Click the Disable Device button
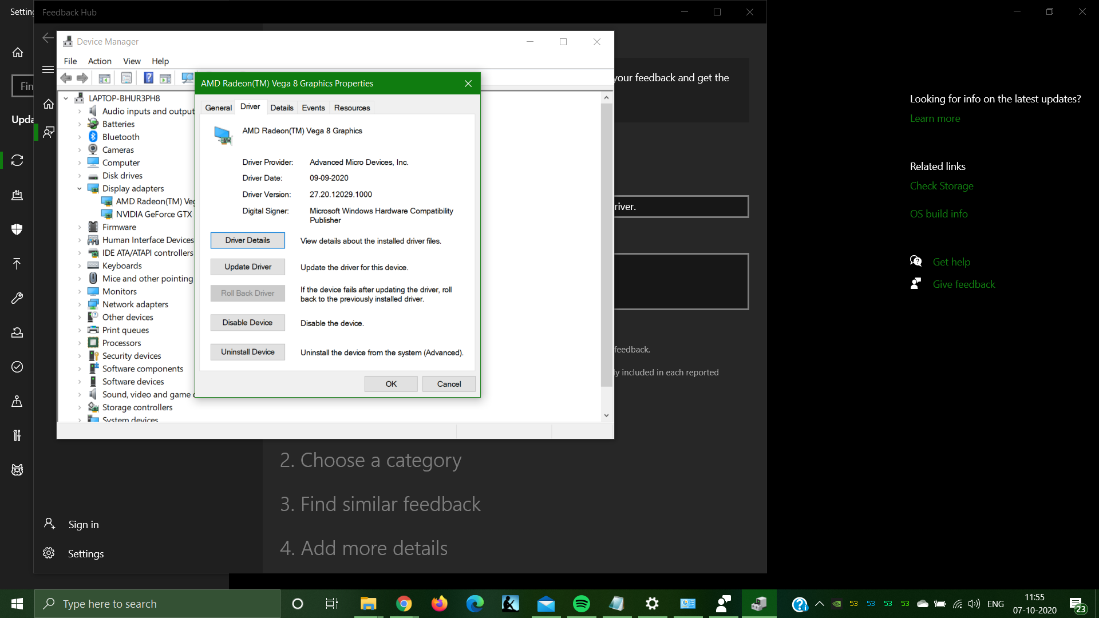The width and height of the screenshot is (1099, 618). point(247,323)
